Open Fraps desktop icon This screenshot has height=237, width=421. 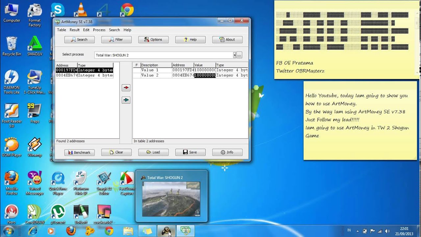35,113
